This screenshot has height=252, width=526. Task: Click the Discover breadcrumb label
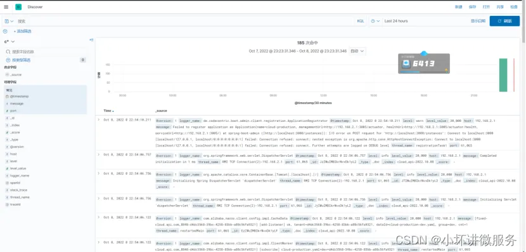point(35,7)
